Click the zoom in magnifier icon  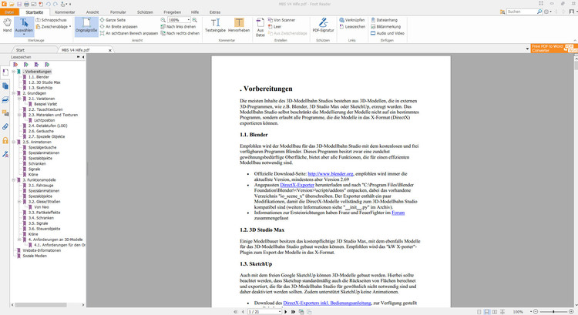point(194,20)
